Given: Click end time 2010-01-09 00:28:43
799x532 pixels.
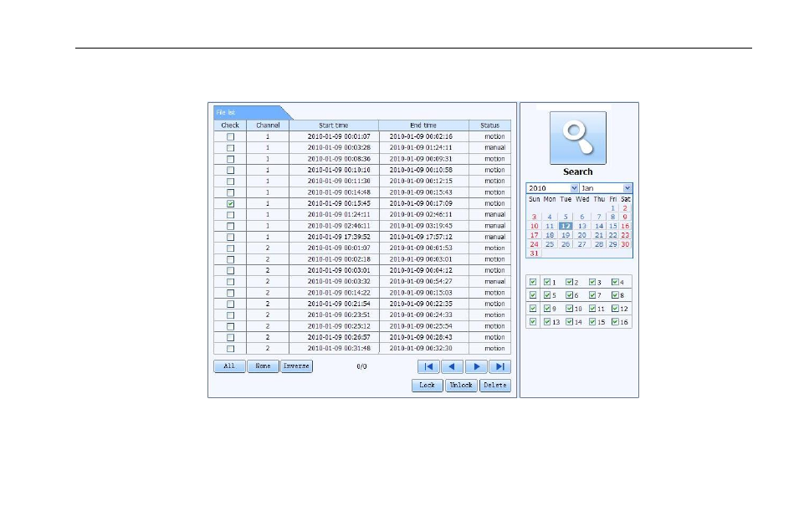Looking at the screenshot, I should (421, 337).
